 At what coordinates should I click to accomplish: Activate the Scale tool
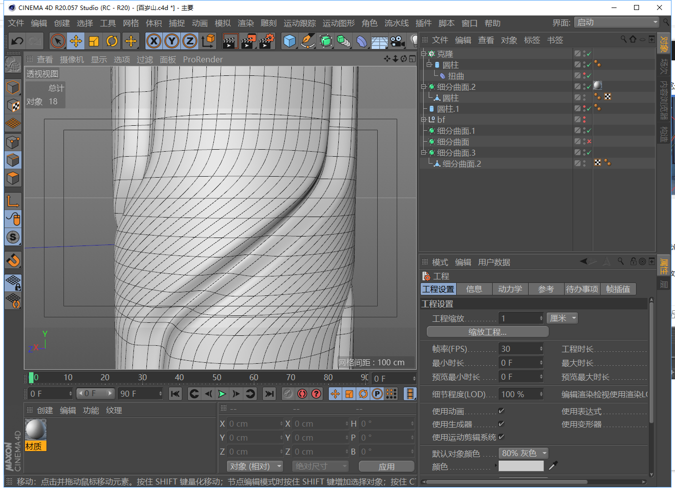pyautogui.click(x=94, y=41)
